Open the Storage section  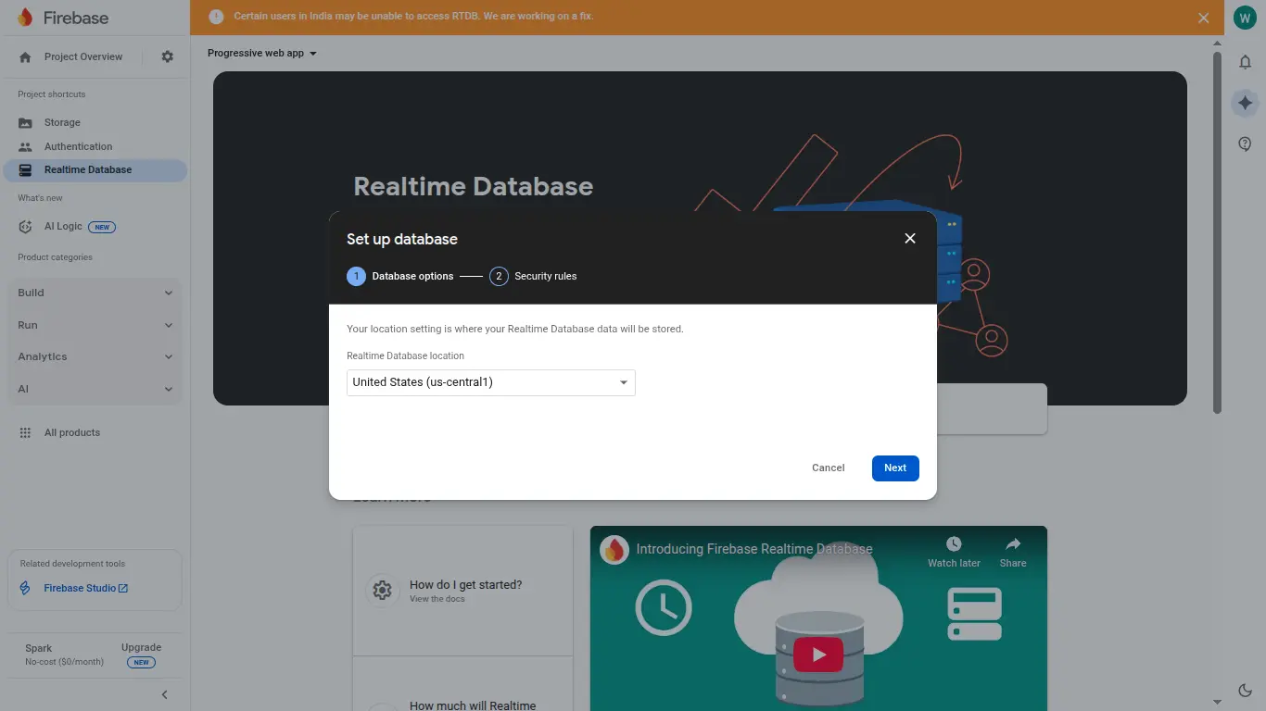coord(62,121)
